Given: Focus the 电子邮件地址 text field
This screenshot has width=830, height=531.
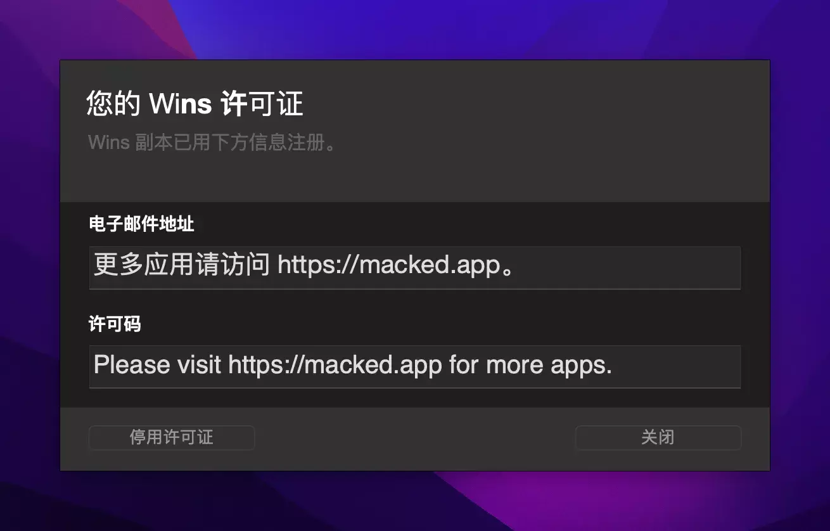Looking at the screenshot, I should (x=415, y=267).
